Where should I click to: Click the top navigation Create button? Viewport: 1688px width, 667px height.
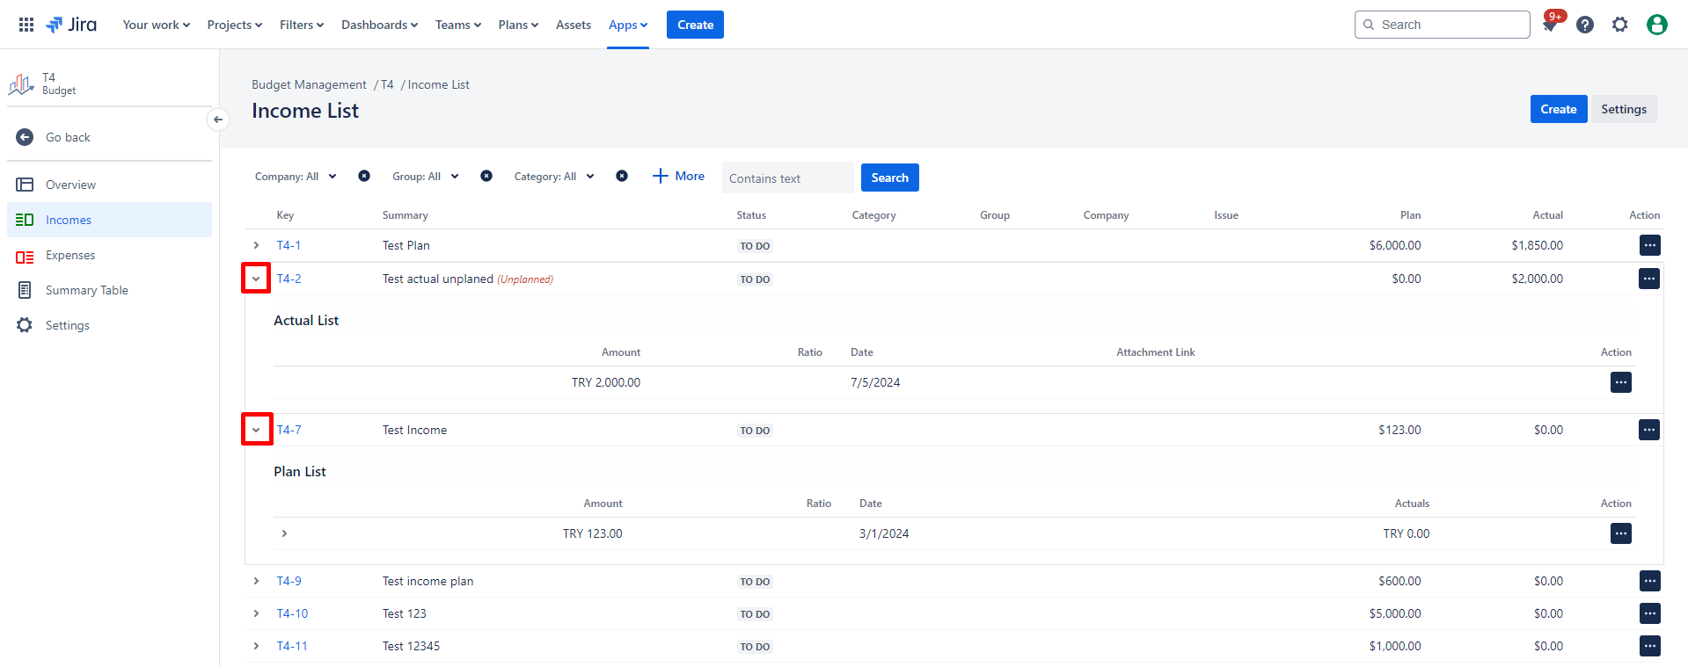(695, 25)
